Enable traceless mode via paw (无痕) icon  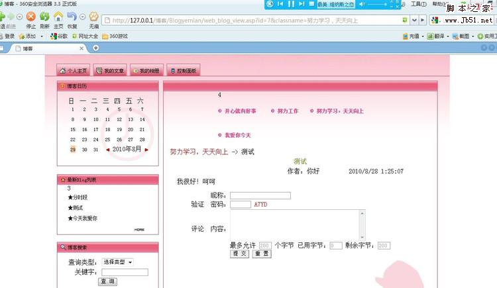tap(94, 17)
